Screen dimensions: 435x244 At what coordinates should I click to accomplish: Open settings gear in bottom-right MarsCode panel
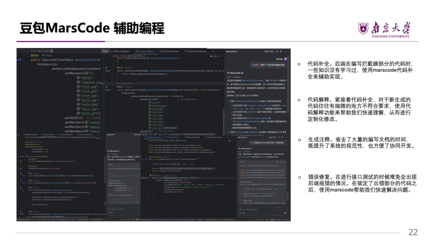[282, 137]
